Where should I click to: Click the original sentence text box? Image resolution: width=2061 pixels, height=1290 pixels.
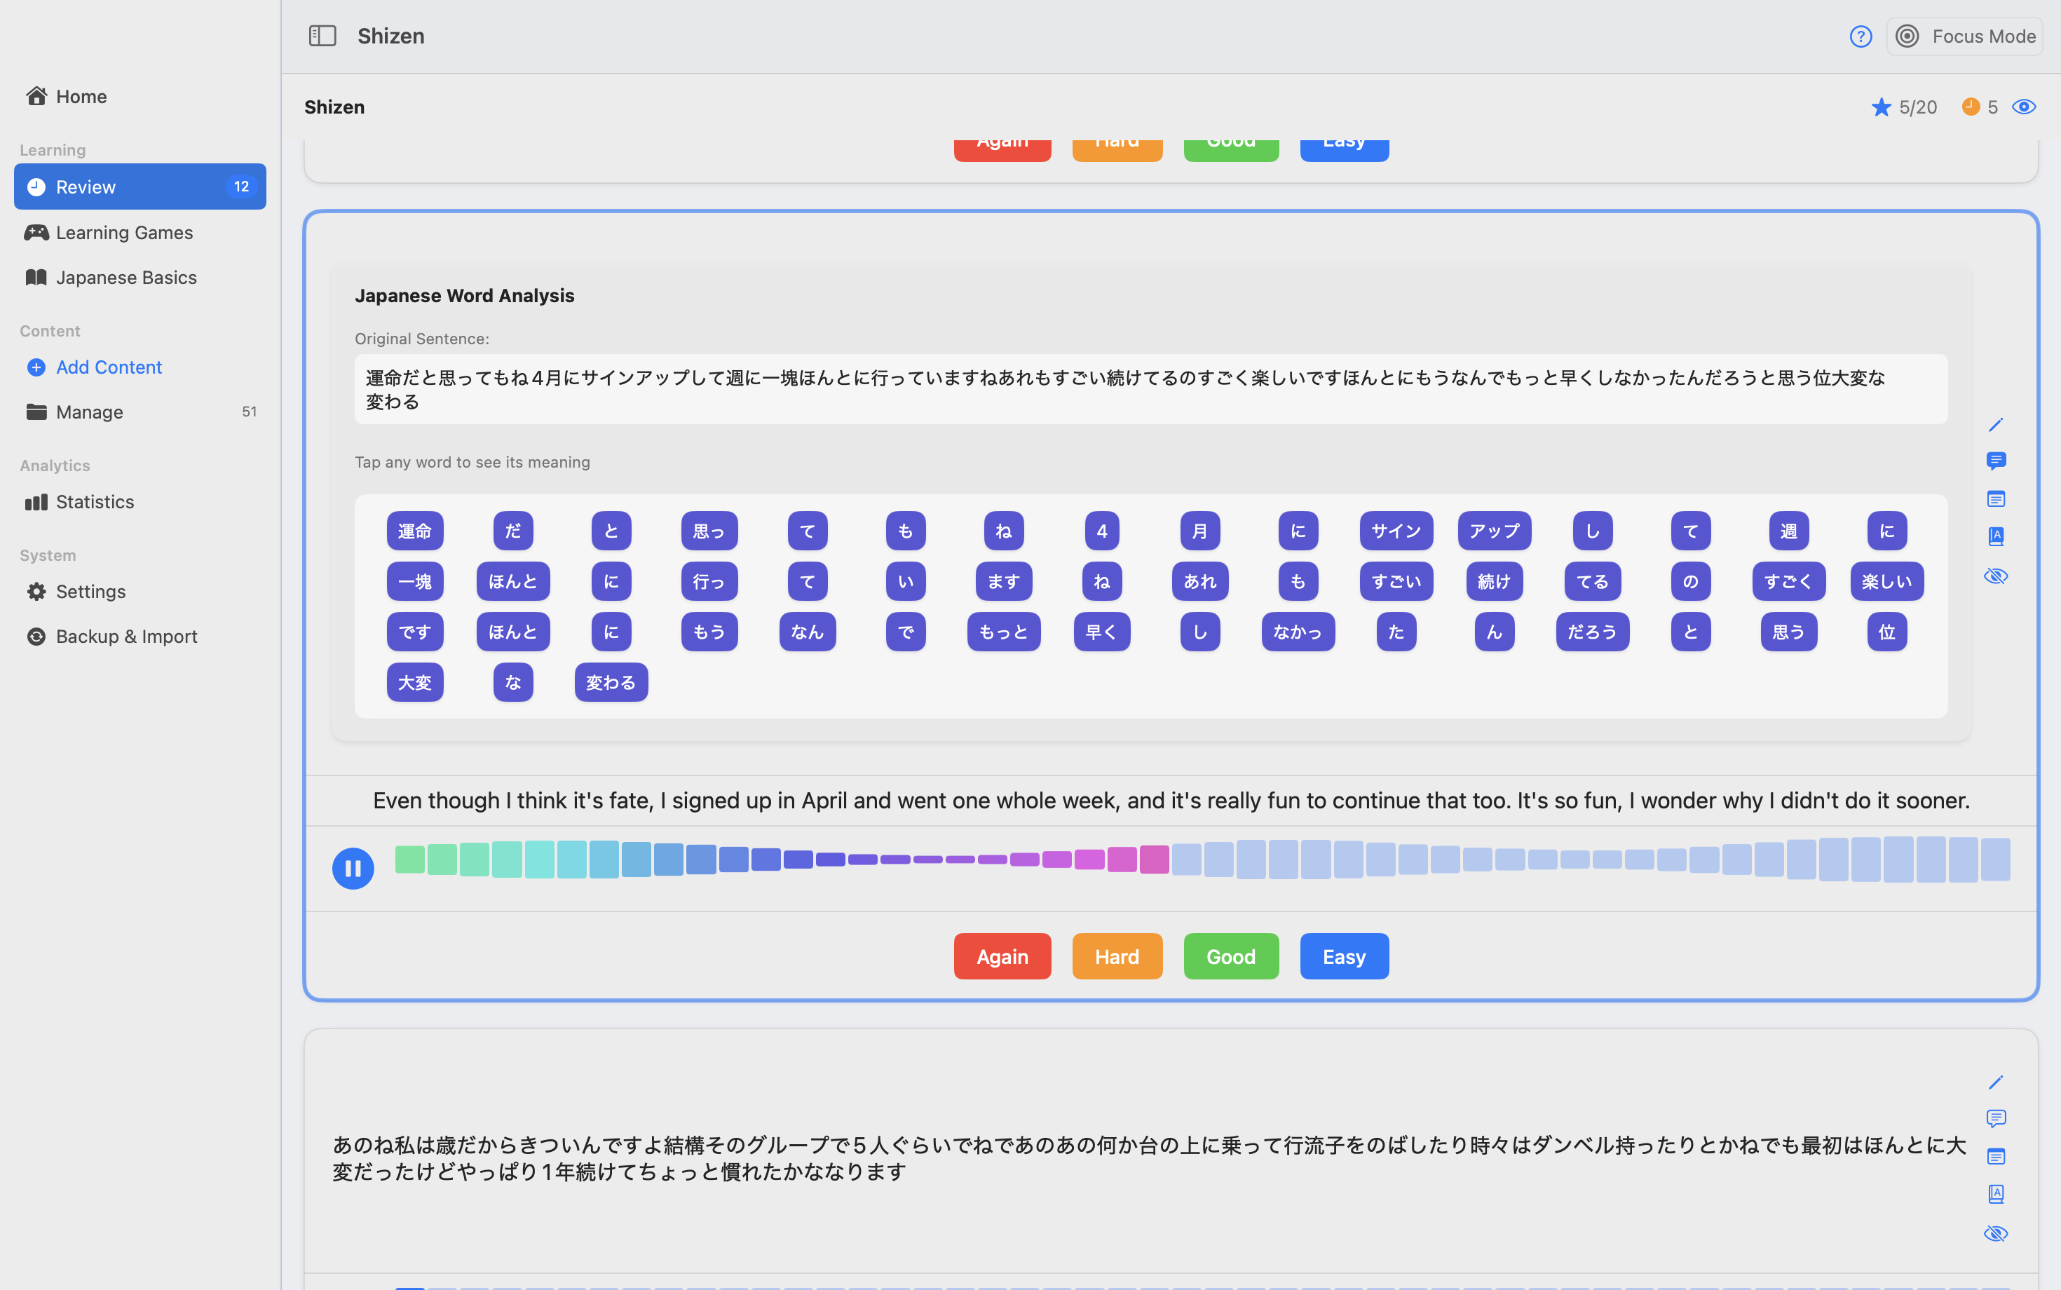(x=1151, y=389)
